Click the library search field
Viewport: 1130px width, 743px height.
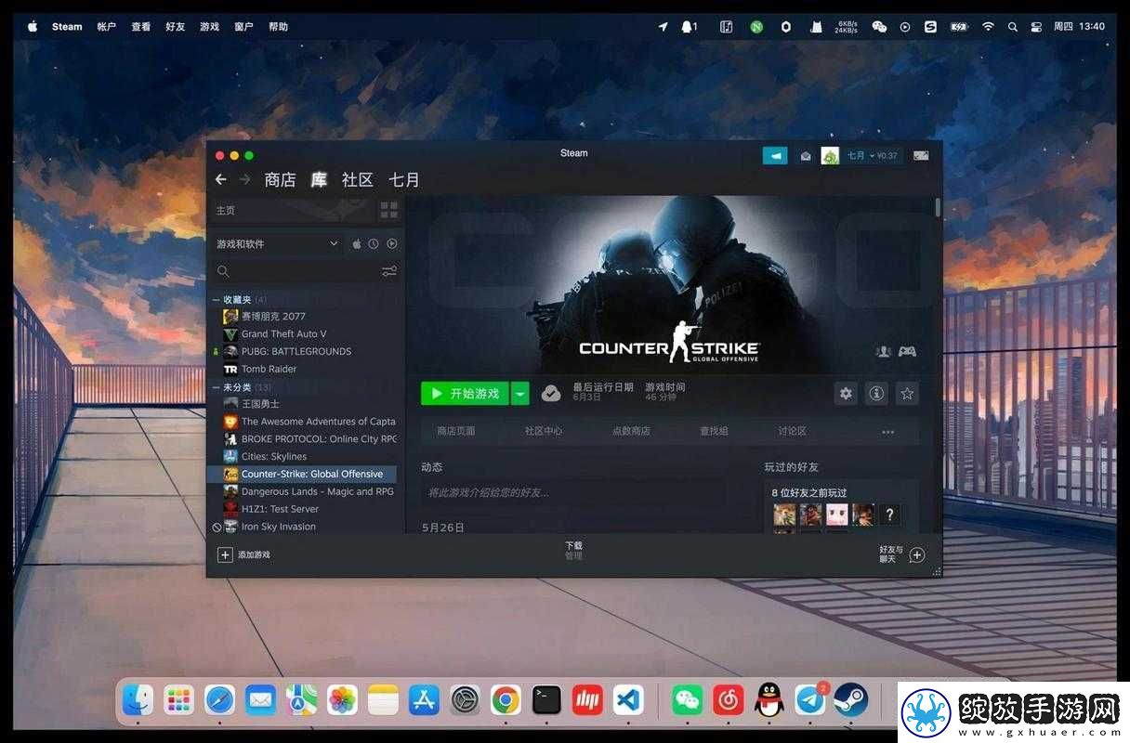(x=295, y=271)
